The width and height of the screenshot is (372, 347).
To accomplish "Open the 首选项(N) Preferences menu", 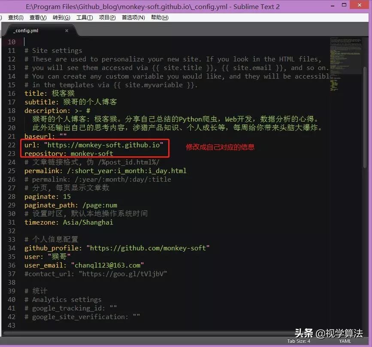I will pyautogui.click(x=133, y=17).
